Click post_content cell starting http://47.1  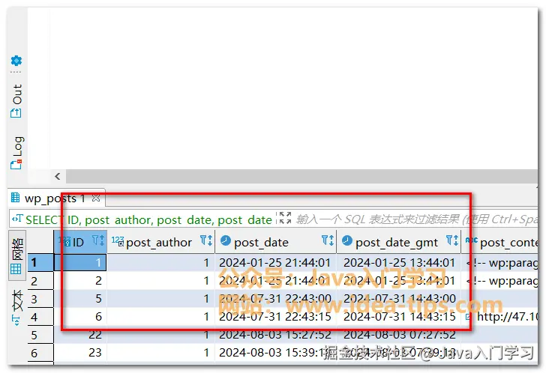pyautogui.click(x=500, y=317)
